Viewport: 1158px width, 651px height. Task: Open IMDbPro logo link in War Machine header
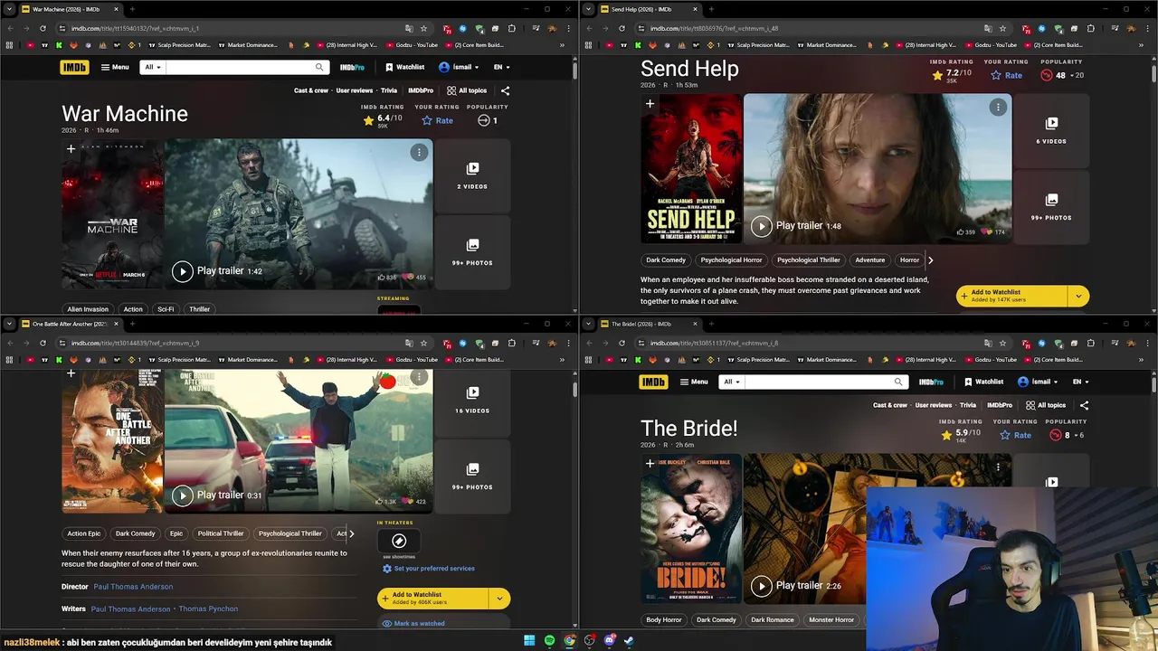pos(352,67)
